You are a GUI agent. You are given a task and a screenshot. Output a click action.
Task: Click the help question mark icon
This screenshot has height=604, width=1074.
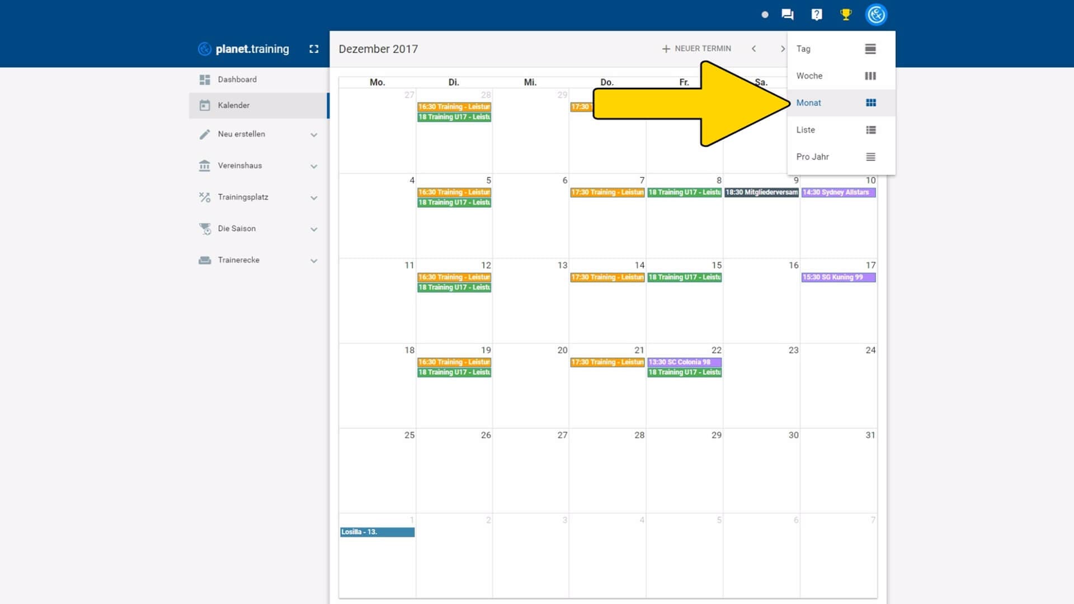pos(817,15)
